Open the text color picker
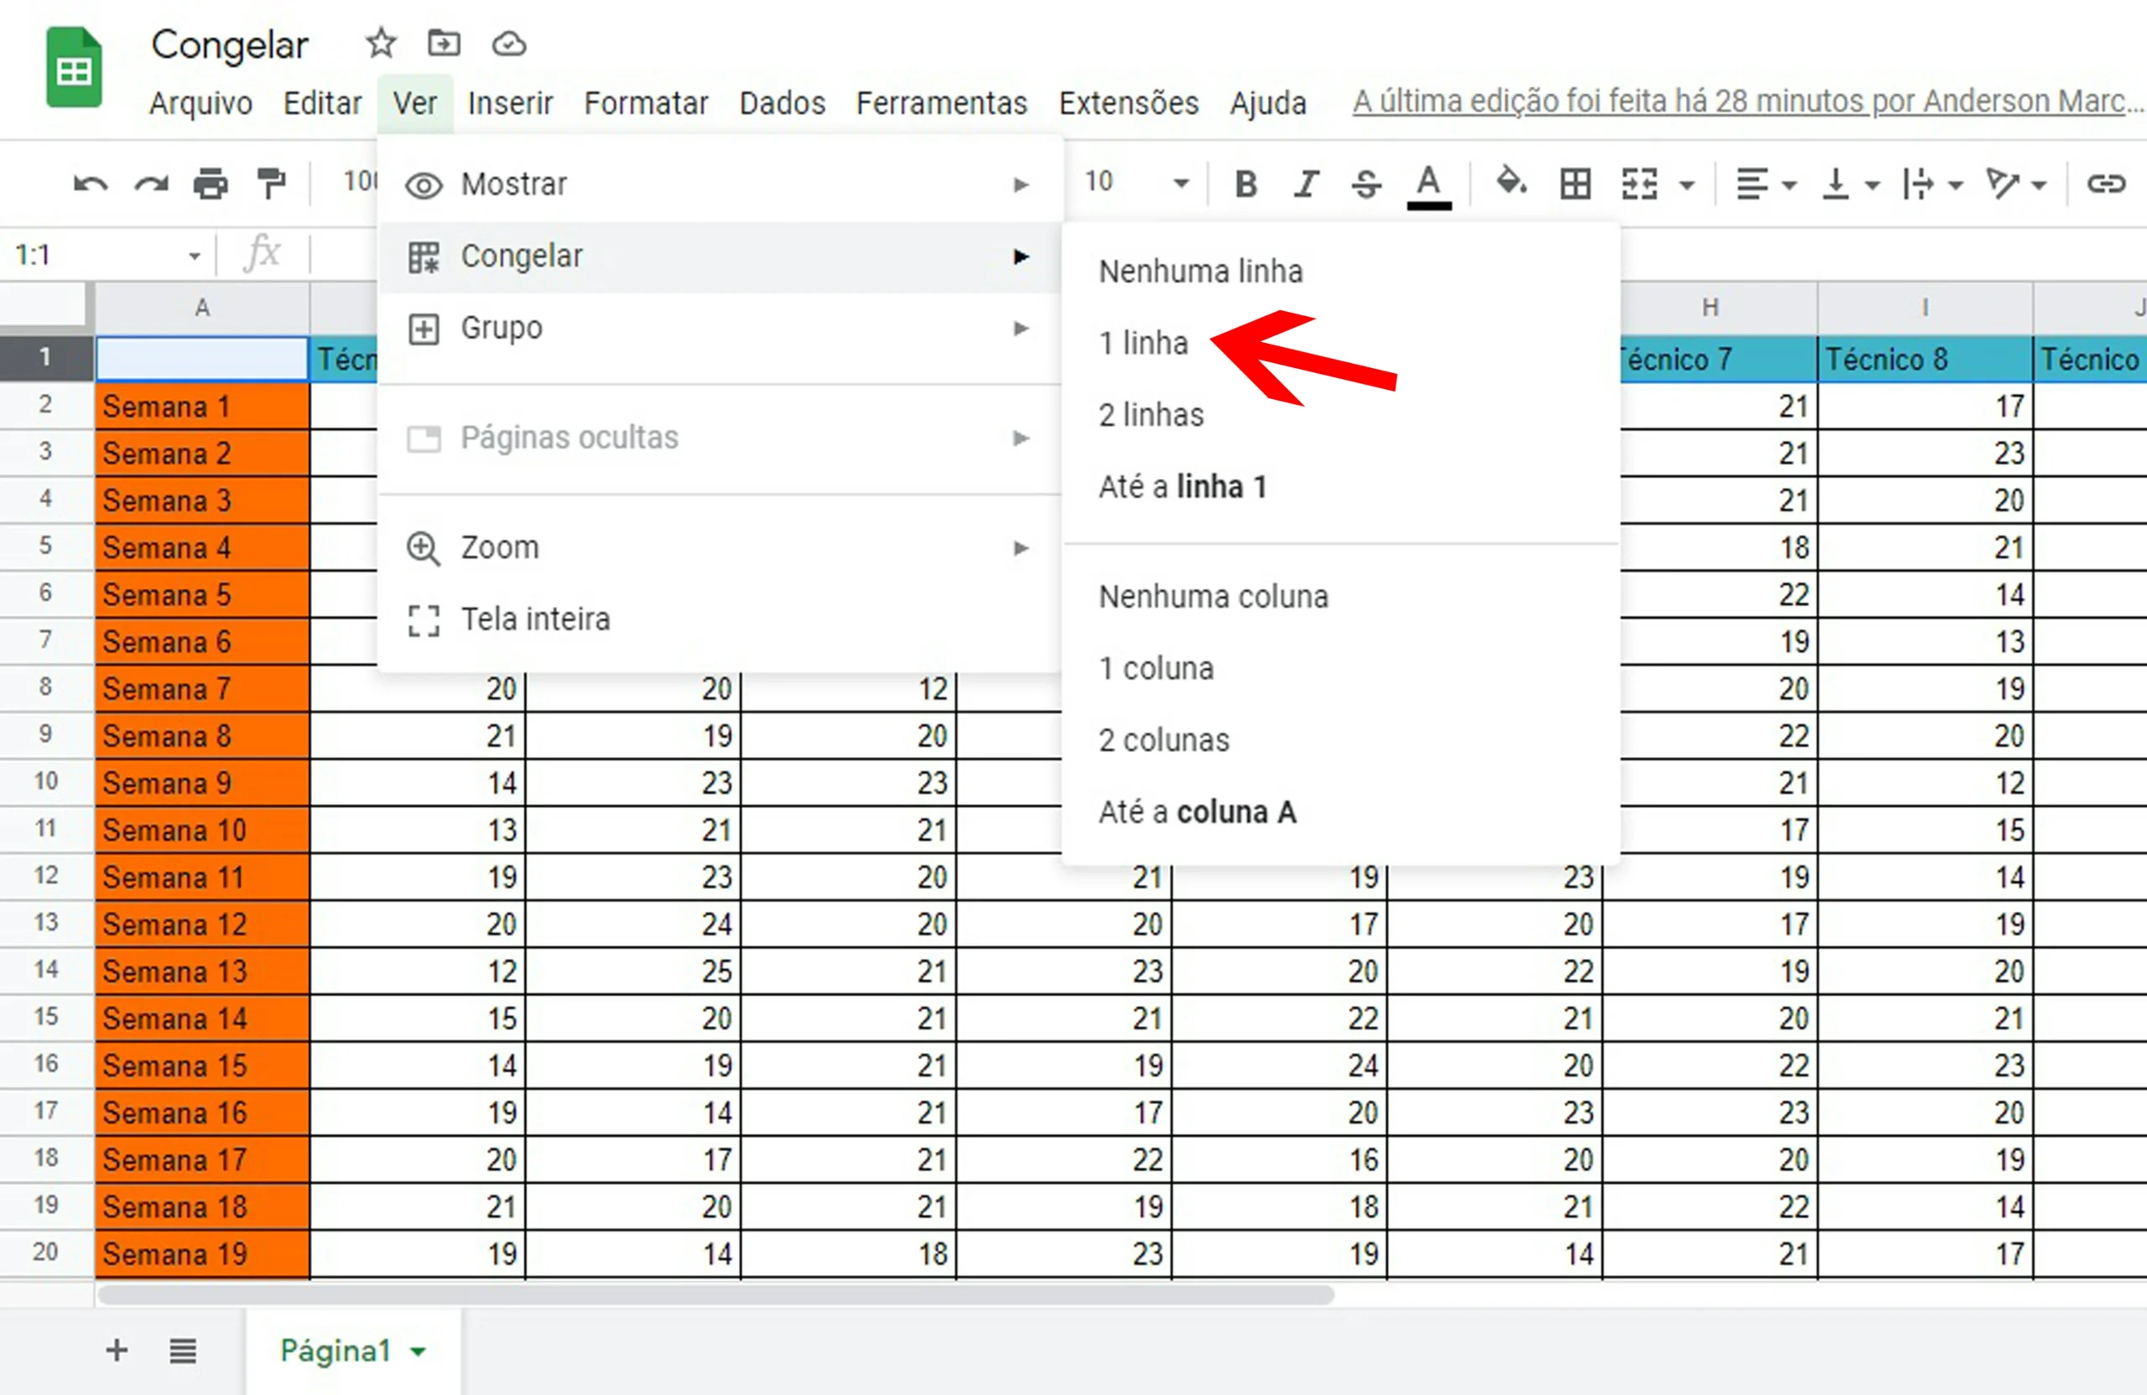This screenshot has width=2147, height=1395. (x=1428, y=186)
